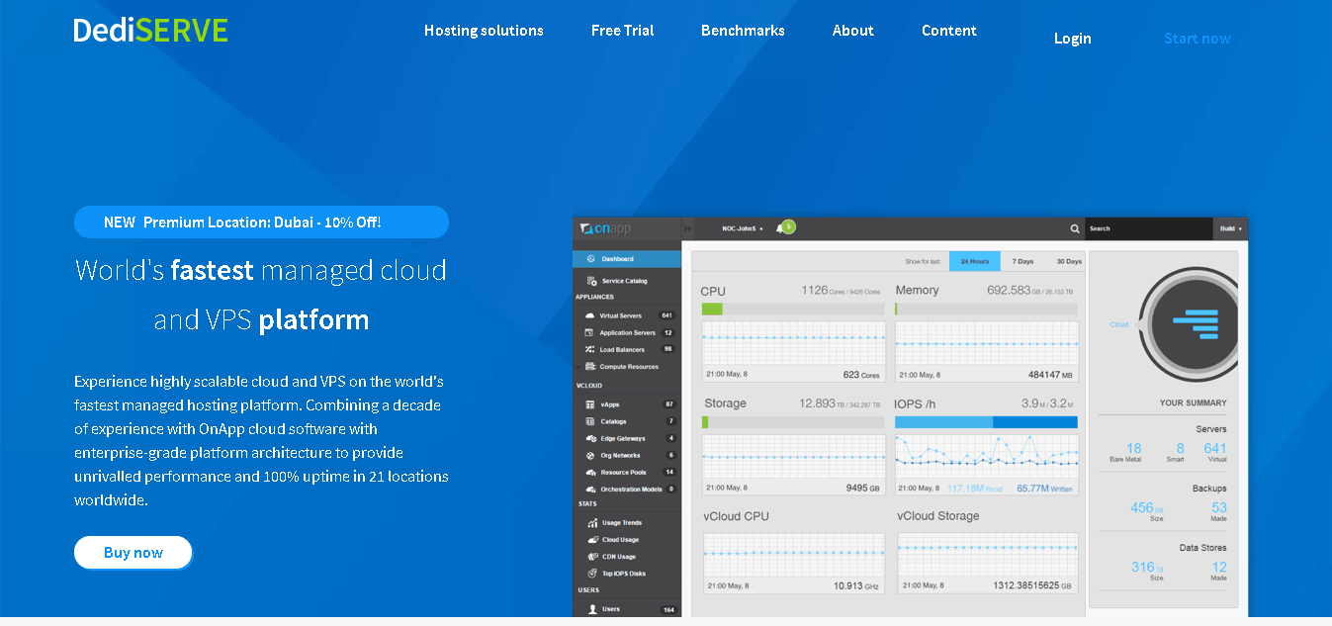Focus the dashboard Search field
This screenshot has width=1332, height=626.
pyautogui.click(x=1148, y=228)
